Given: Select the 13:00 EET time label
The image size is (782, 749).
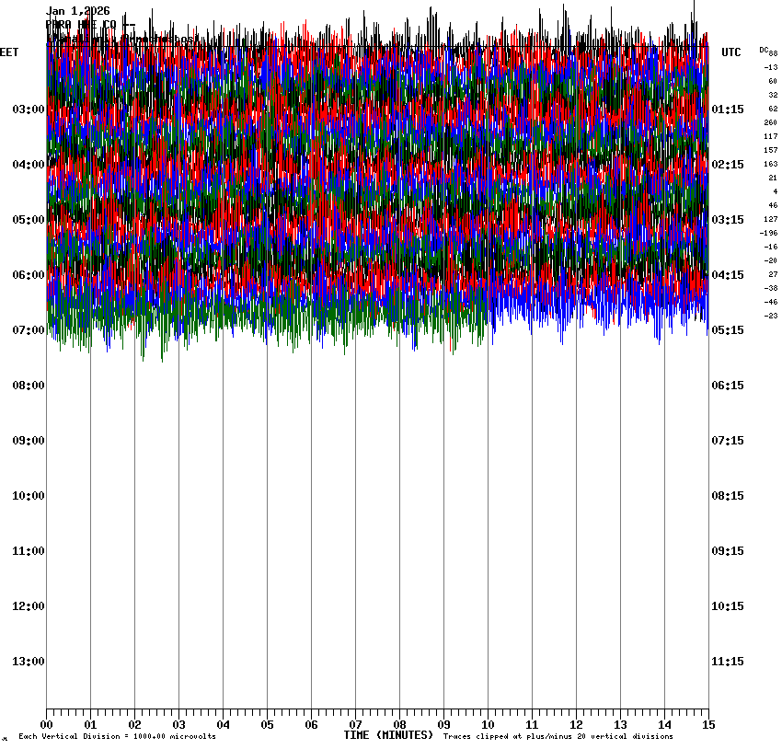Looking at the screenshot, I should (29, 662).
